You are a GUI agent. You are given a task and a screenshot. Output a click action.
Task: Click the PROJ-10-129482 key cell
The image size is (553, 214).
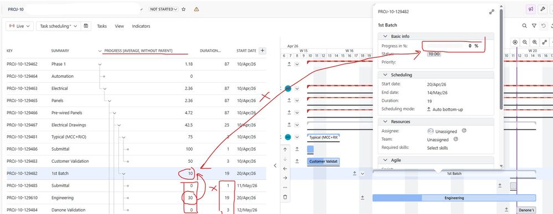(22, 173)
